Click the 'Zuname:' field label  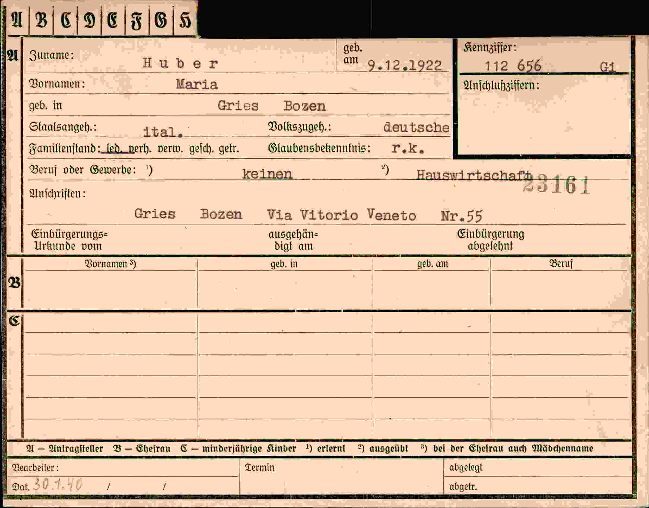pyautogui.click(x=52, y=55)
